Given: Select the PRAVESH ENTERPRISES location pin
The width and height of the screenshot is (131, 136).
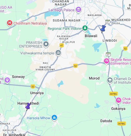Looking at the screenshot, I should pos(46,44).
